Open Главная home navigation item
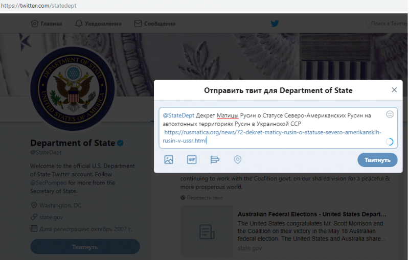 coord(47,23)
